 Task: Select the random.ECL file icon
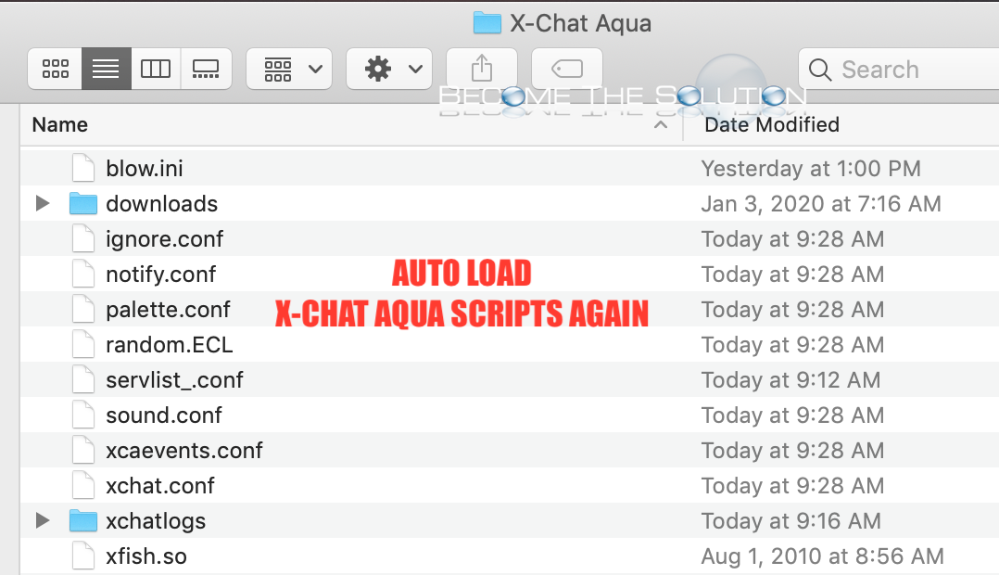[x=83, y=344]
